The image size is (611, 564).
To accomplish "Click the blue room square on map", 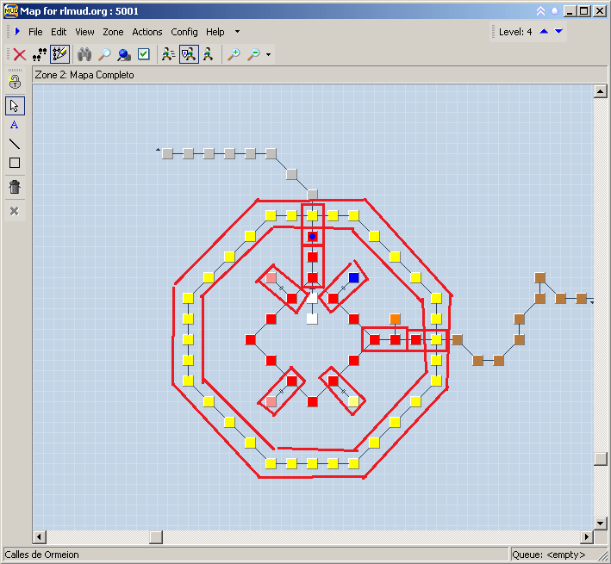I will click(354, 277).
